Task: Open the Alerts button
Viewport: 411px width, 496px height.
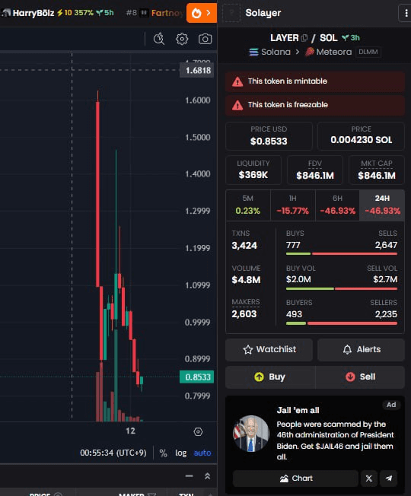Action: [362, 349]
